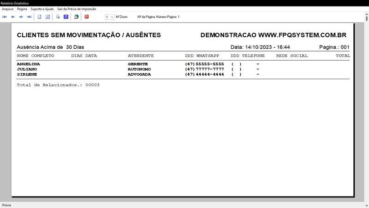Open Suporte e Ajuda menu
Viewport: 369px width, 208px height.
(x=42, y=9)
